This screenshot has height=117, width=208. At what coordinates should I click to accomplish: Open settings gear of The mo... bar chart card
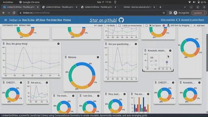[148, 94]
